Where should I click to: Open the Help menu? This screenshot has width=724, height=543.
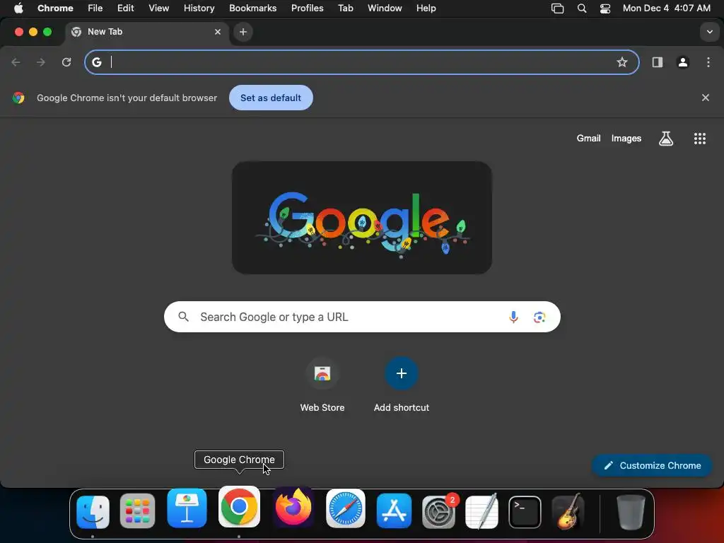pos(426,8)
